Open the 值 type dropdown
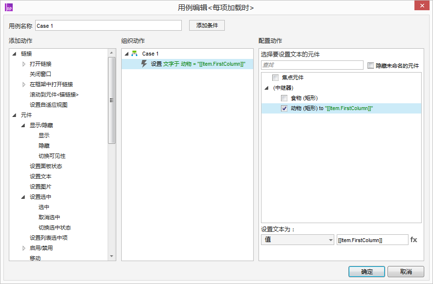Viewport: 433px width, 284px height. tap(298, 240)
